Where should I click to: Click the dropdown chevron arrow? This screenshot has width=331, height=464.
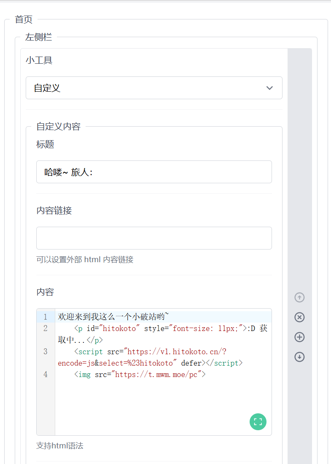pyautogui.click(x=269, y=88)
